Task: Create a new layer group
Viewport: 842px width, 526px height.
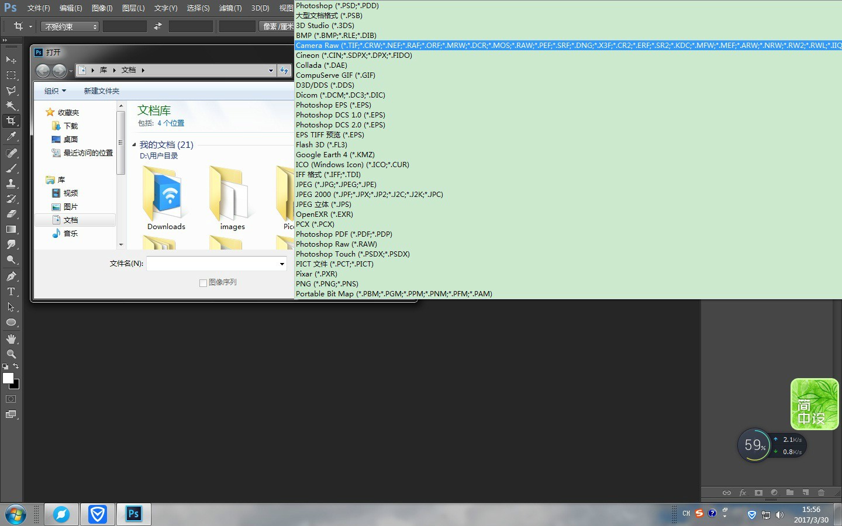Action: pyautogui.click(x=790, y=493)
